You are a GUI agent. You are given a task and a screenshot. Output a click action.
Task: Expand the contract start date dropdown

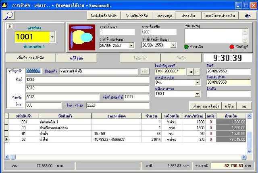coord(173,45)
